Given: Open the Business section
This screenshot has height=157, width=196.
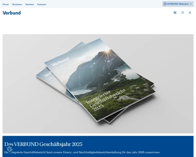Looking at the screenshot, I should pyautogui.click(x=17, y=4).
